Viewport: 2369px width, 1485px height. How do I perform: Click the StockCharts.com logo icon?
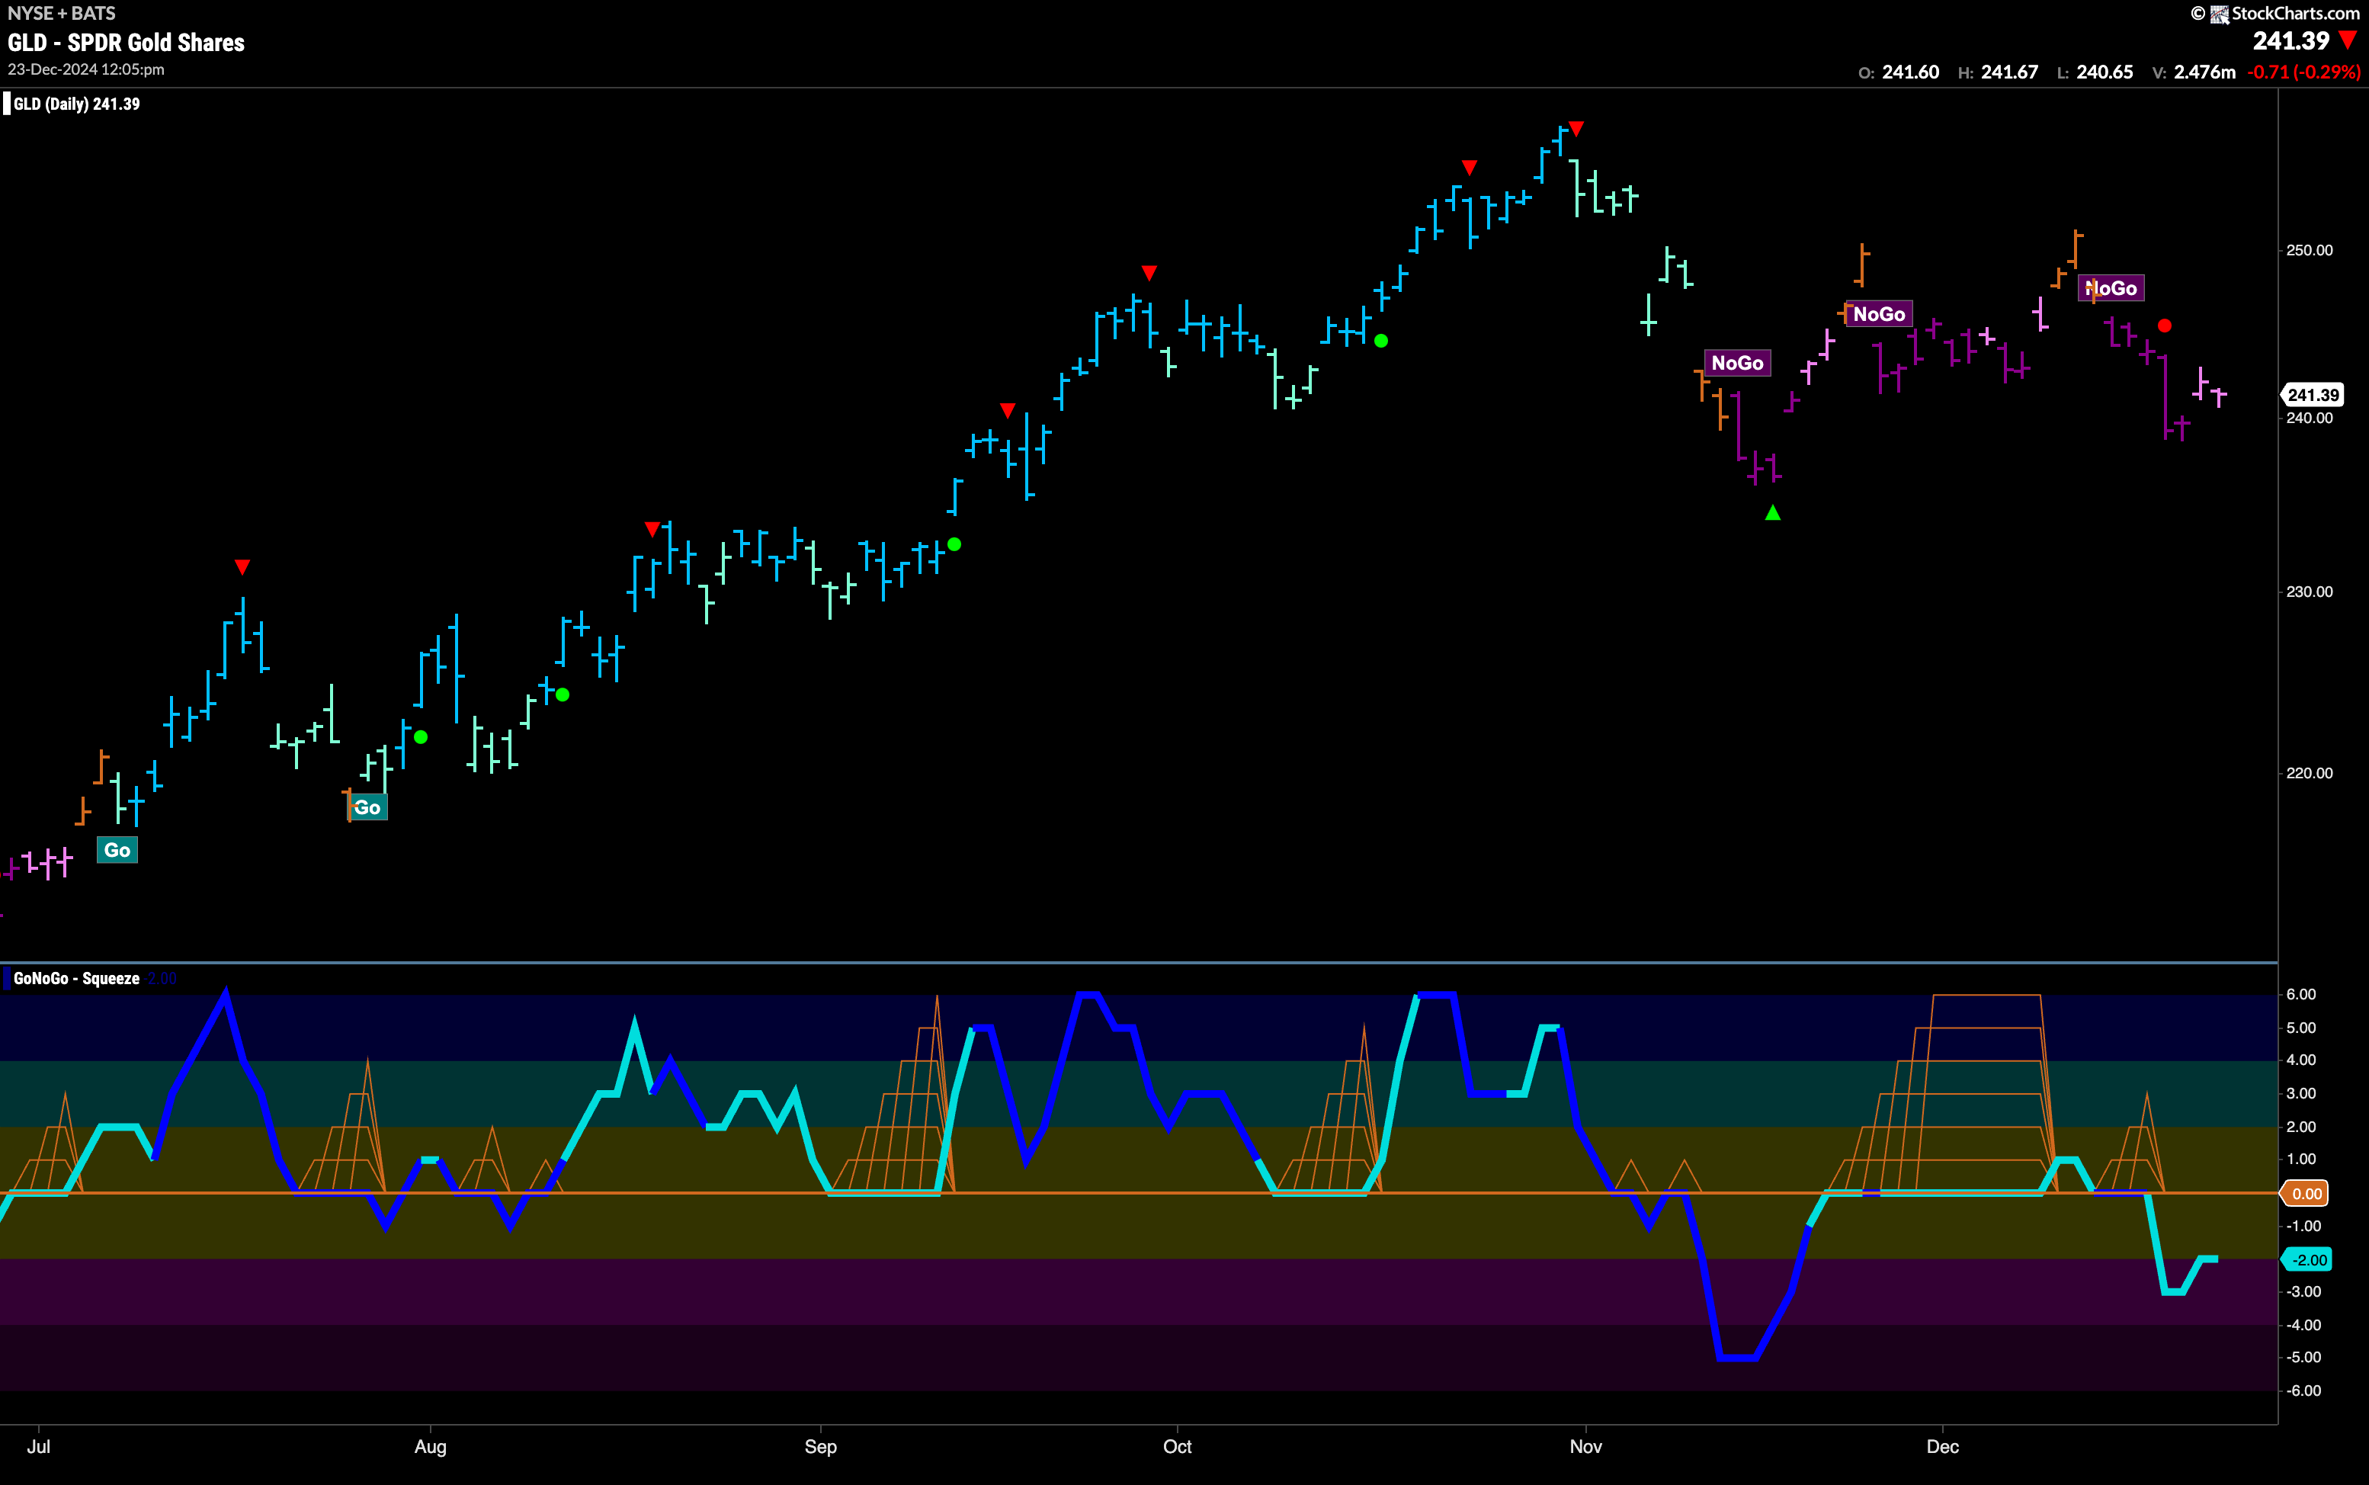pyautogui.click(x=2219, y=14)
